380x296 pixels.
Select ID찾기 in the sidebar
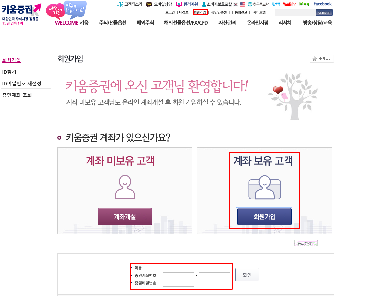coord(9,72)
